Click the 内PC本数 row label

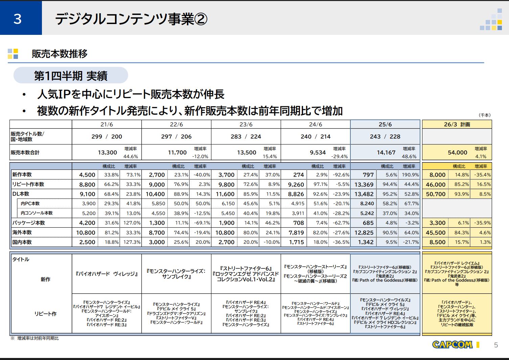point(30,204)
